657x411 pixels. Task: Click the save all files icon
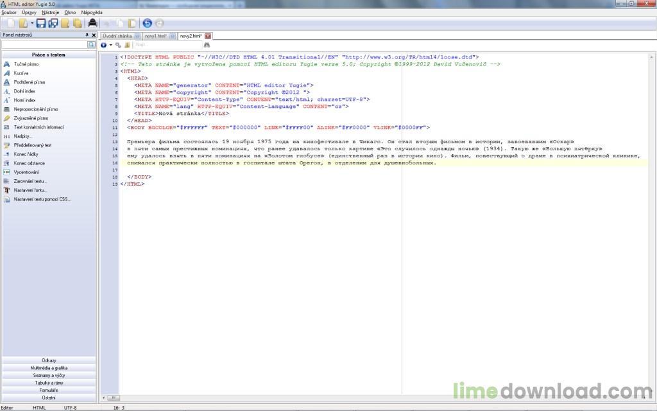point(53,23)
